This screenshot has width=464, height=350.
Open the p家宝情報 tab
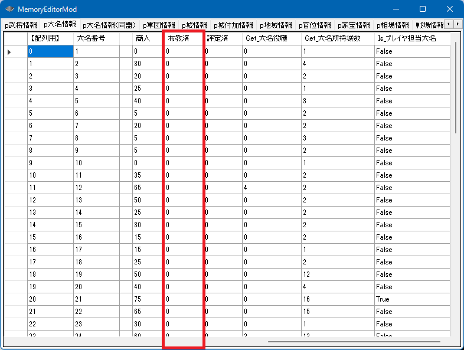[354, 25]
